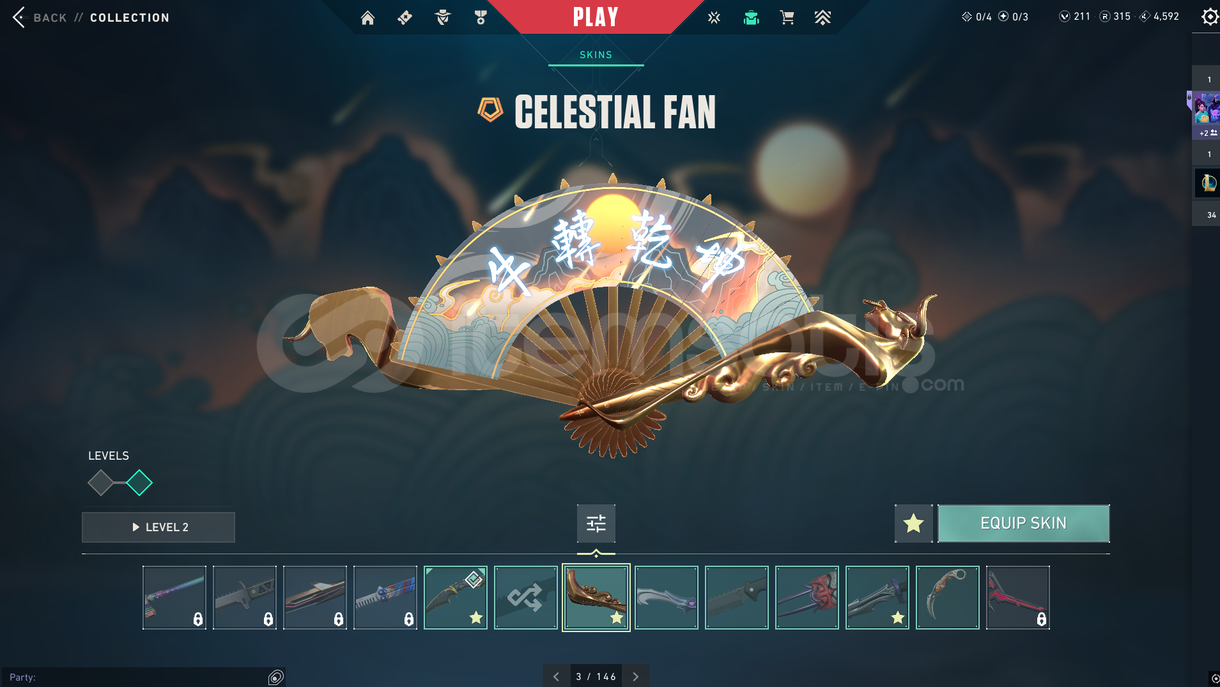Screen dimensions: 1220x687
Task: Click the PLAY tab
Action: click(596, 17)
